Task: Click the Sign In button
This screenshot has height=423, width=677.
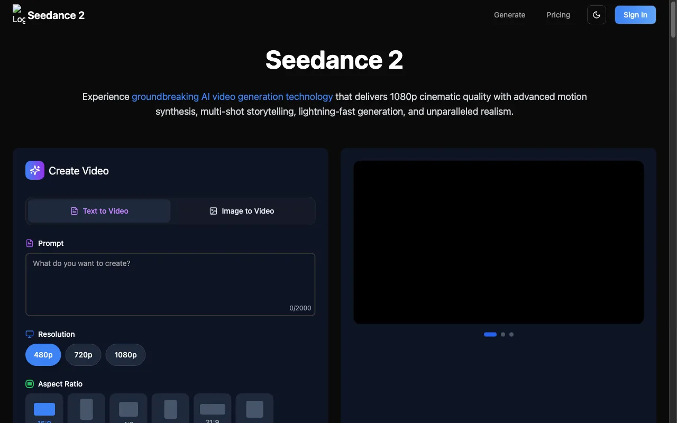Action: (635, 15)
